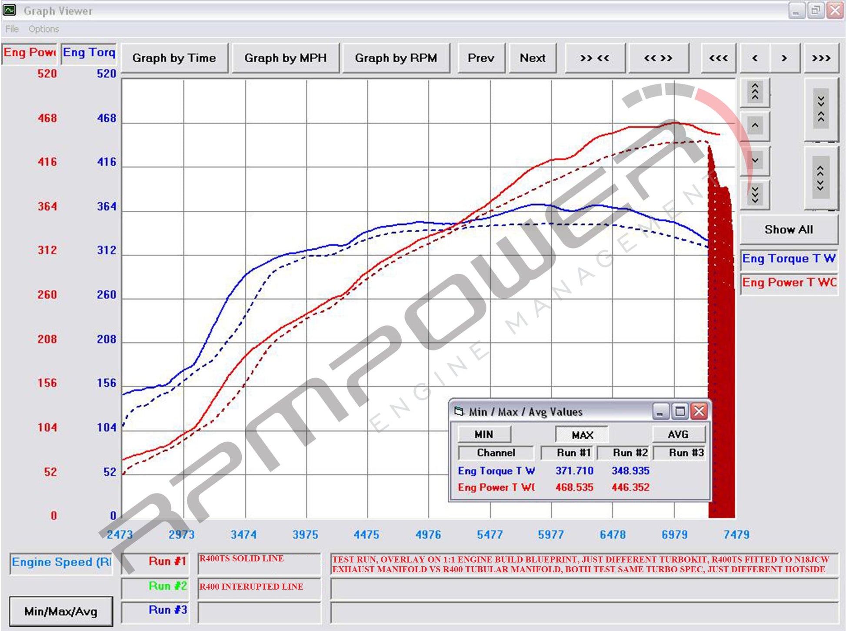This screenshot has width=846, height=631.
Task: Open the Options menu
Action: [43, 29]
